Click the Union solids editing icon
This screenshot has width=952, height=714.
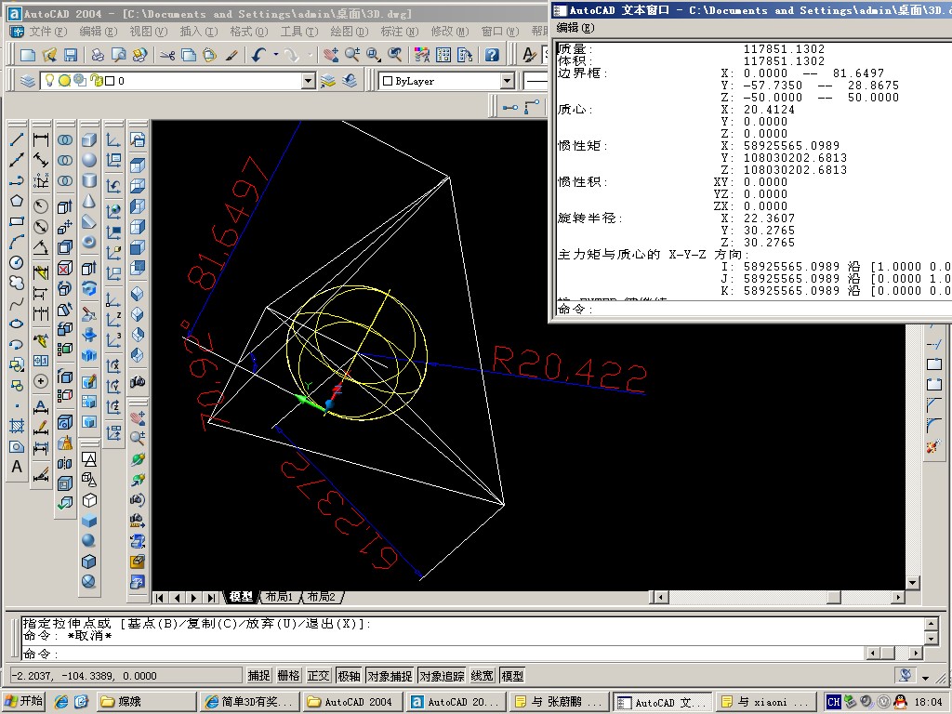tap(65, 139)
